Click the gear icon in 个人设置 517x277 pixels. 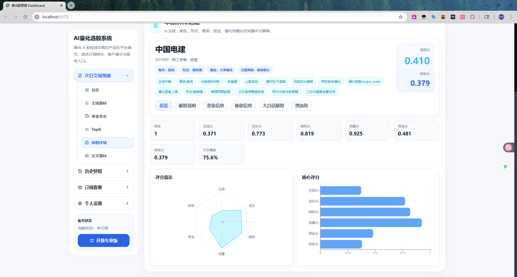[x=80, y=203]
